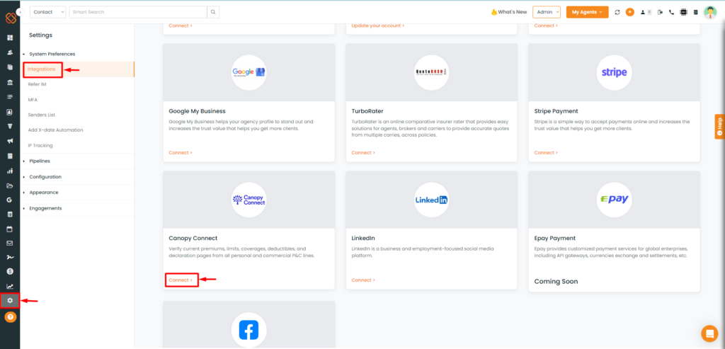
Task: Click Connect under LinkedIn
Action: point(363,280)
